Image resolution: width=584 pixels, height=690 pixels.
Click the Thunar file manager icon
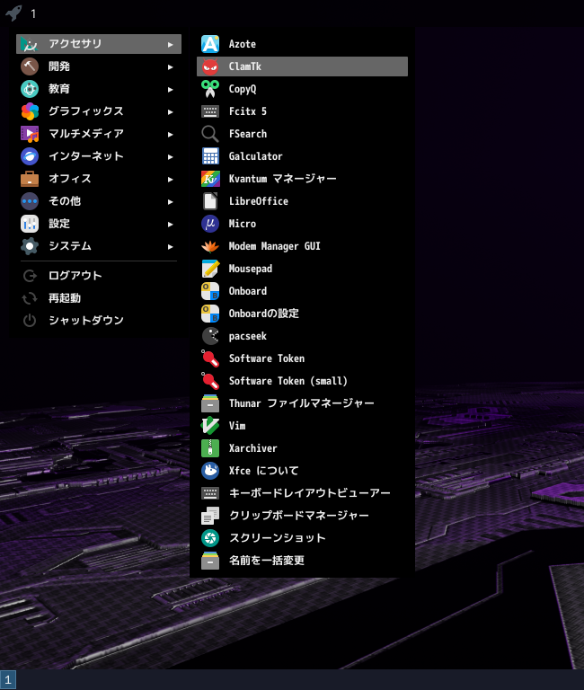210,403
